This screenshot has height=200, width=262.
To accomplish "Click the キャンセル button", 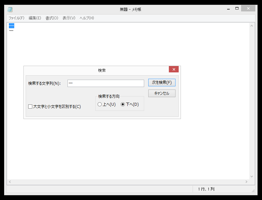I will pos(162,93).
